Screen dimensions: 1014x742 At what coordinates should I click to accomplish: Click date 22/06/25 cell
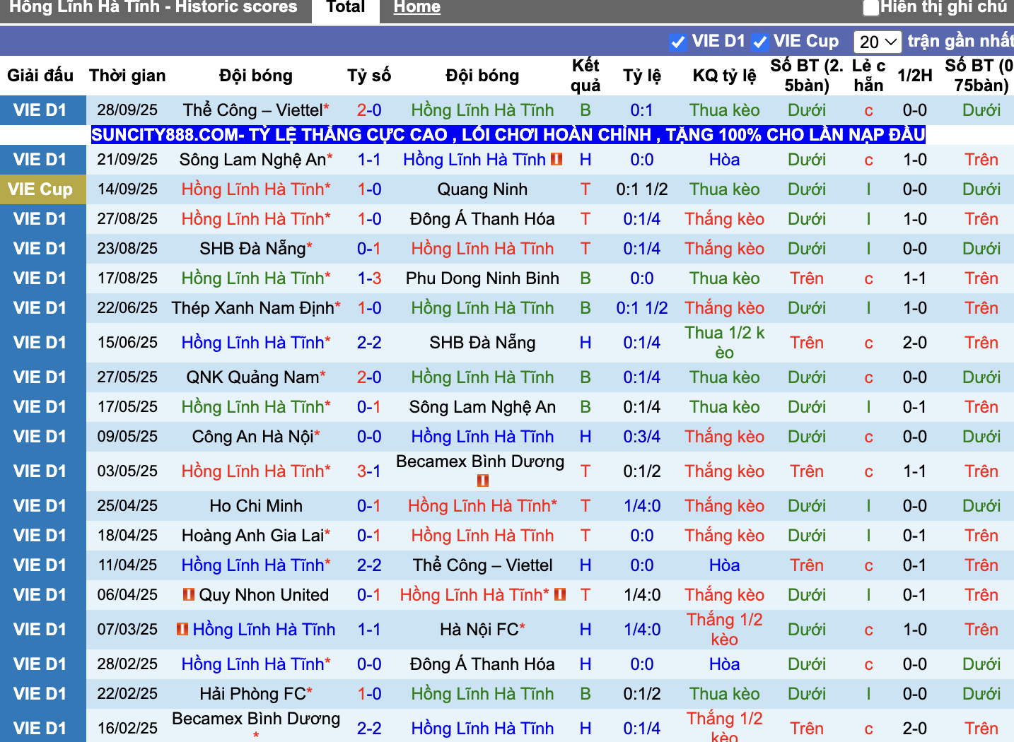127,308
